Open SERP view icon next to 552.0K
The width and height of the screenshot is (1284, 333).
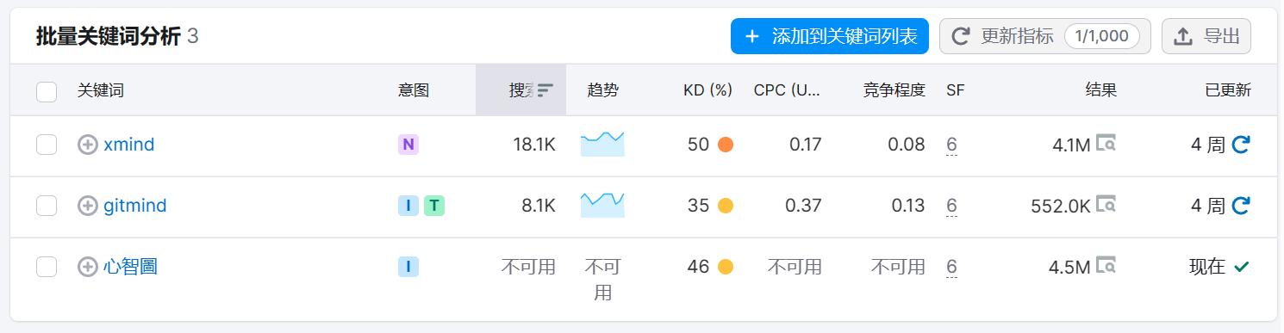tap(1106, 205)
